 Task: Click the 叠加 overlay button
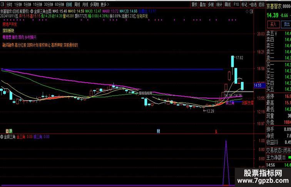[202, 5]
